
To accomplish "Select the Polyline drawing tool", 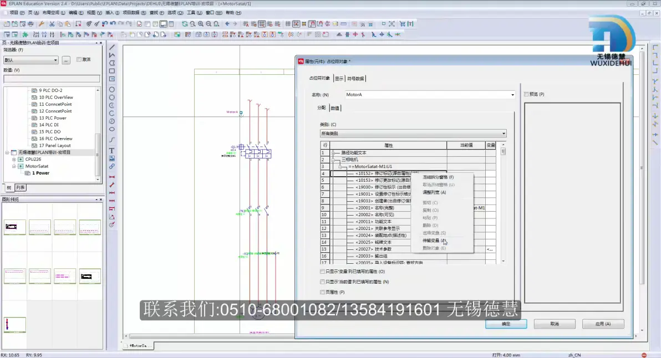I will point(112,55).
